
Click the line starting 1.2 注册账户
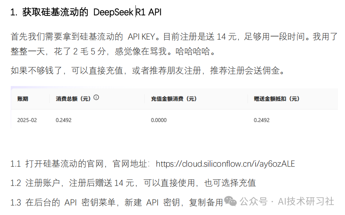click(133, 183)
